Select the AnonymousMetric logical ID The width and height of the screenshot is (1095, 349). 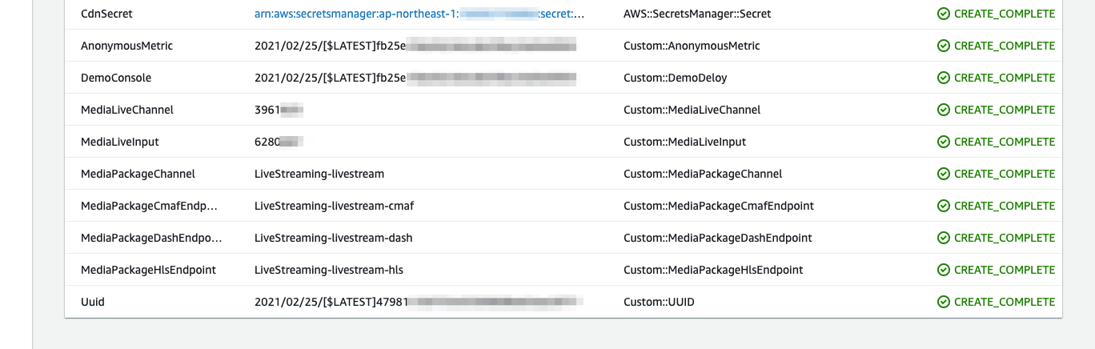pyautogui.click(x=126, y=46)
